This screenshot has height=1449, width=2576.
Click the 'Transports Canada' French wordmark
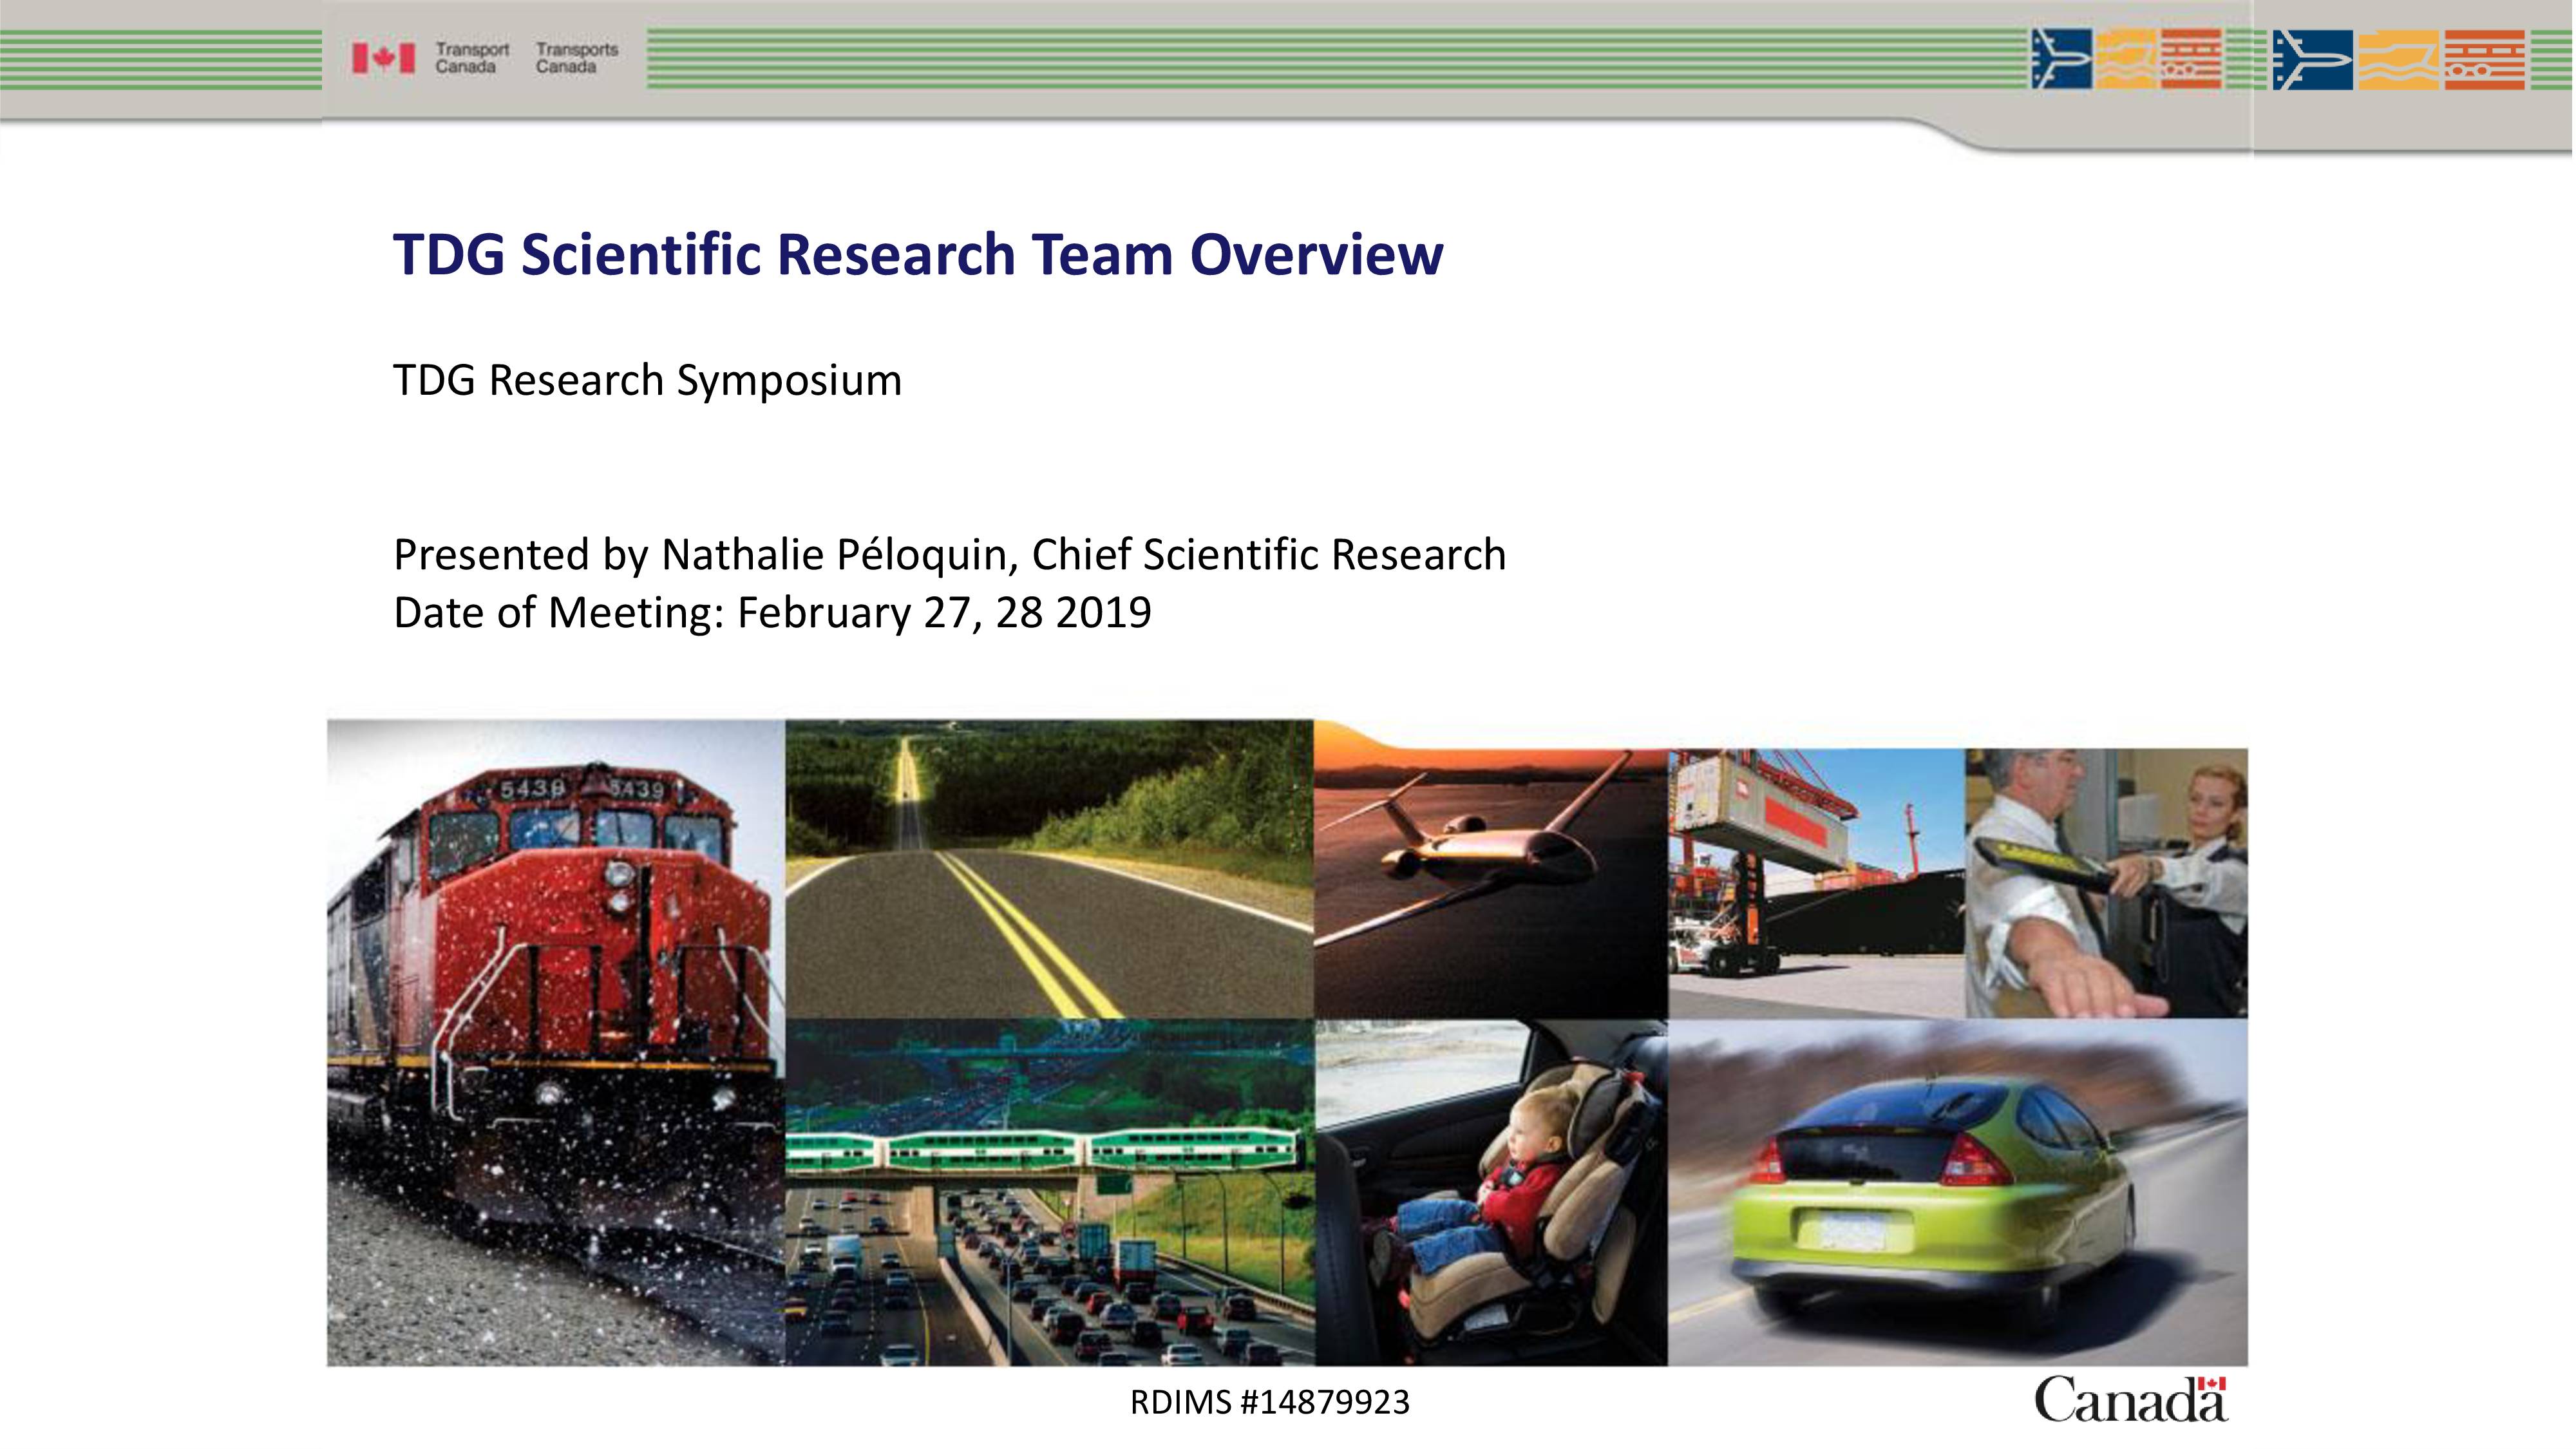pos(576,58)
